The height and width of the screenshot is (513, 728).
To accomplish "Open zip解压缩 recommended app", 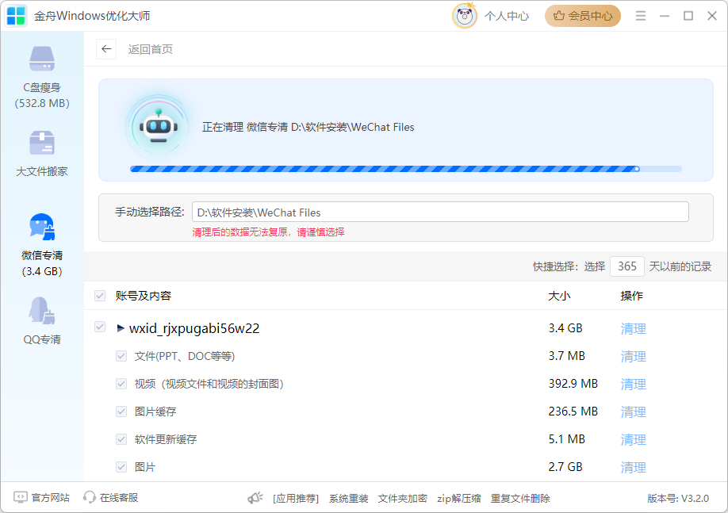I will pyautogui.click(x=458, y=498).
